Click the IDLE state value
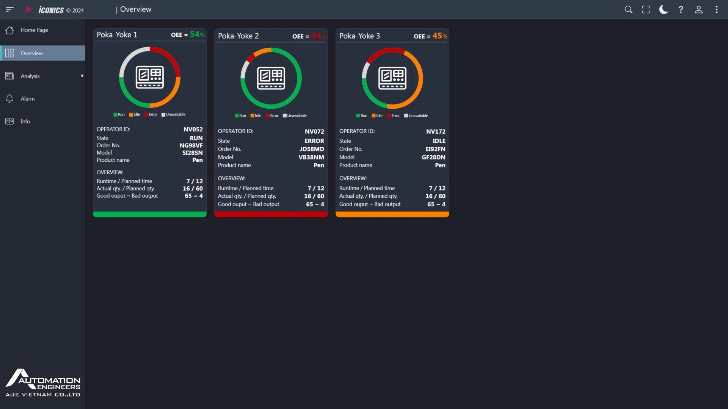Screen dimensions: 728x409 coord(439,141)
